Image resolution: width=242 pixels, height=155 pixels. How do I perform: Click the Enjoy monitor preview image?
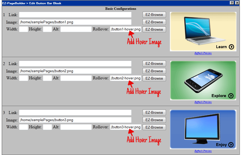pyautogui.click(x=203, y=129)
